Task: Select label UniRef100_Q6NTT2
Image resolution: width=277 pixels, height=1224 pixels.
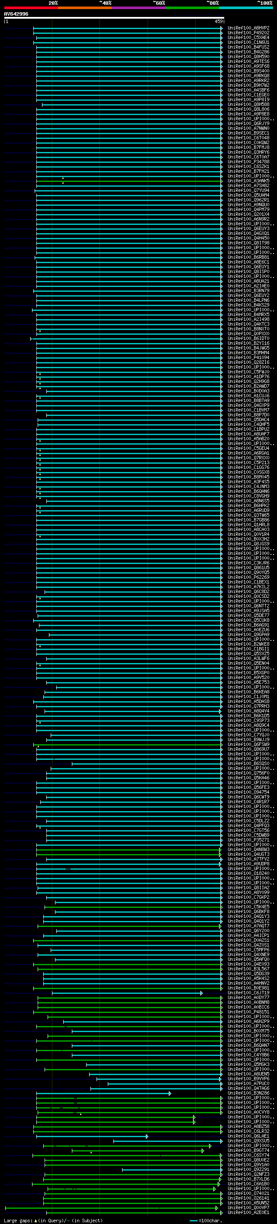Action: click(248, 606)
